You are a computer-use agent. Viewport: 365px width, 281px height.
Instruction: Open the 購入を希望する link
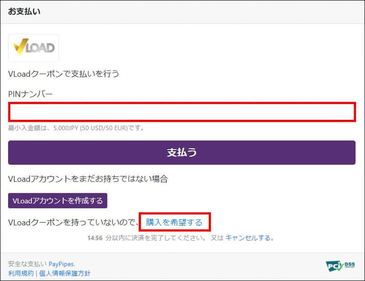click(x=174, y=223)
